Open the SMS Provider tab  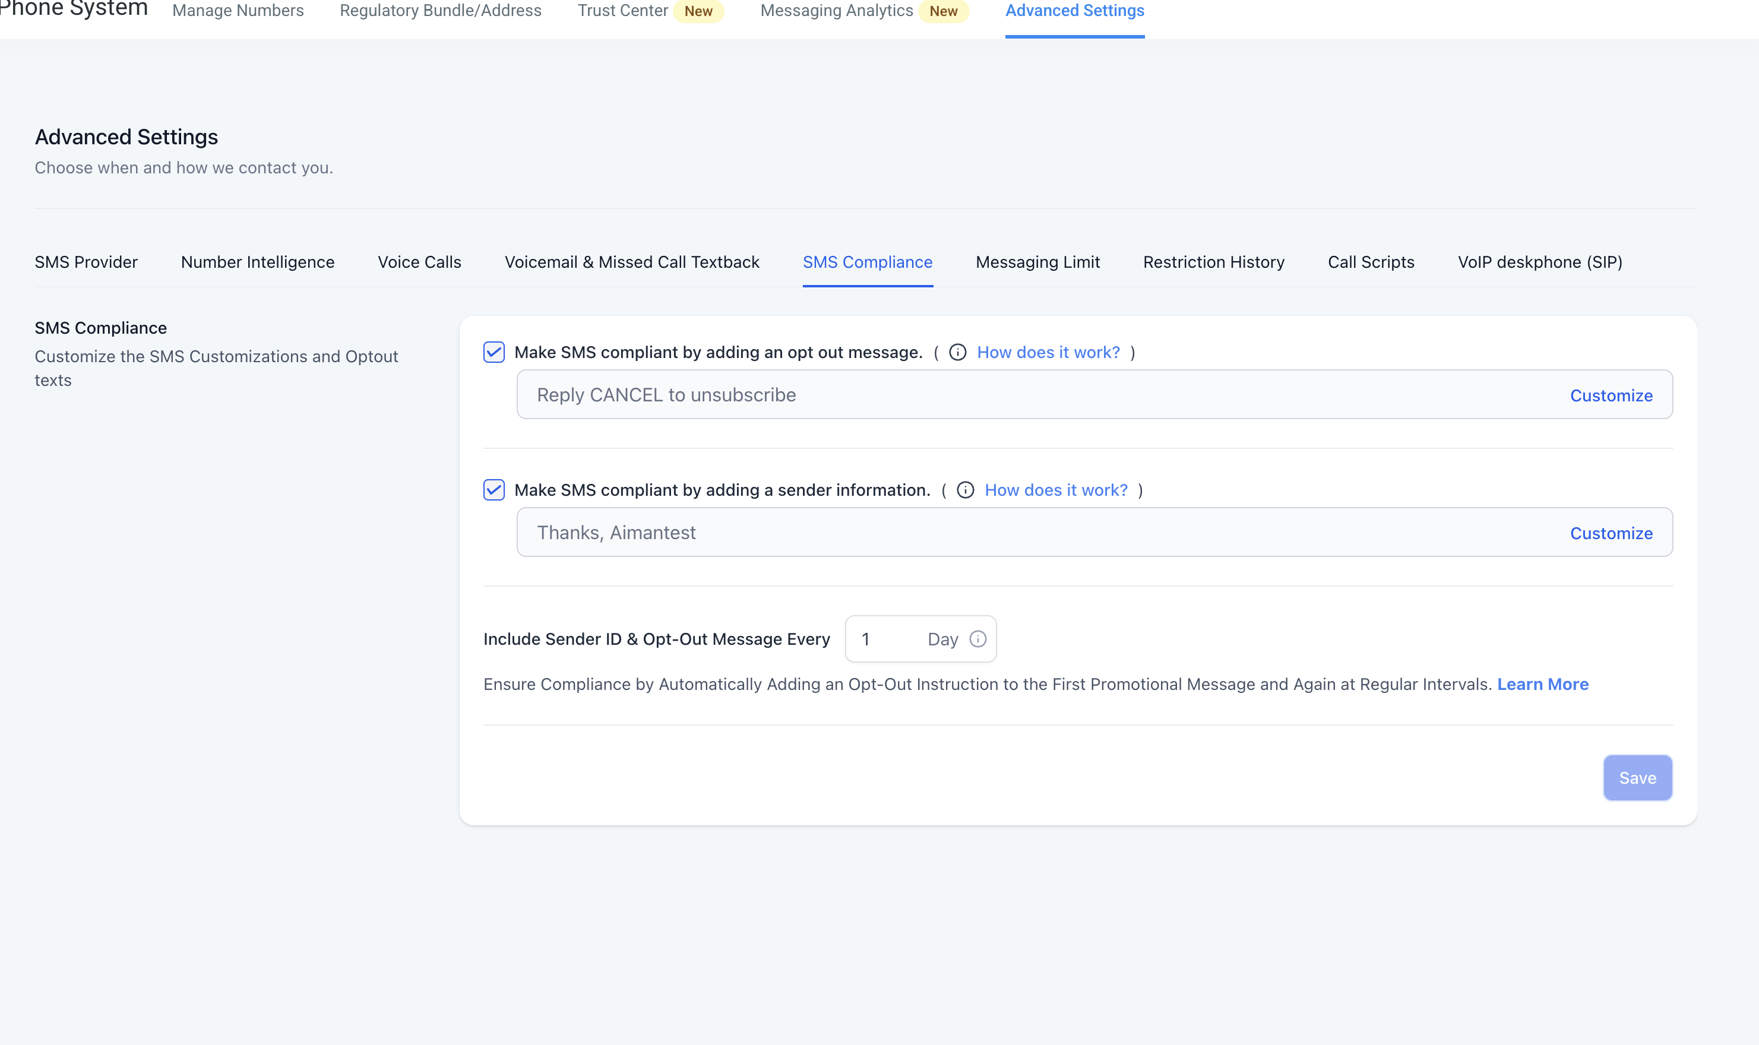[86, 262]
